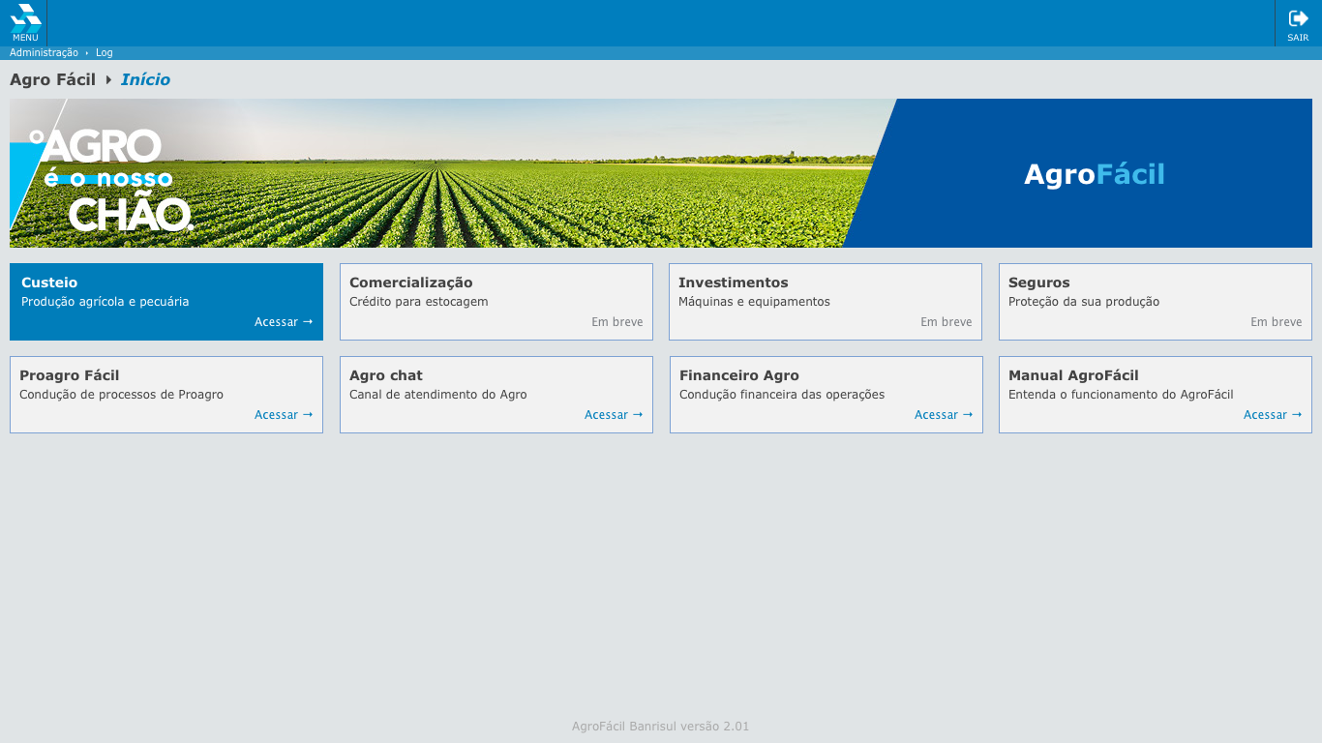Open the Banrisul MENU icon
1322x743 pixels.
click(25, 23)
